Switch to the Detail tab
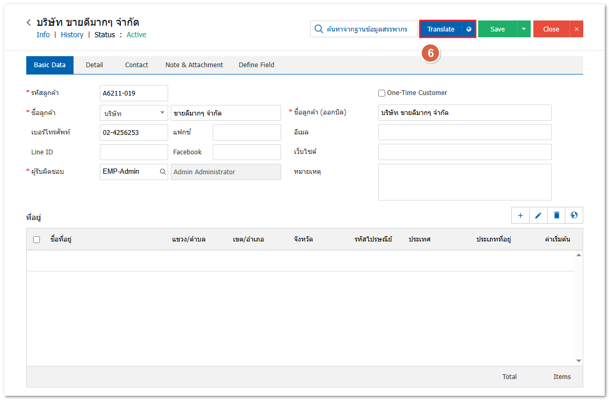The image size is (609, 400). (94, 65)
